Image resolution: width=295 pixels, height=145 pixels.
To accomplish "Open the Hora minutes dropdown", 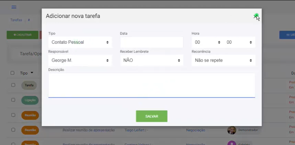I will [239, 42].
